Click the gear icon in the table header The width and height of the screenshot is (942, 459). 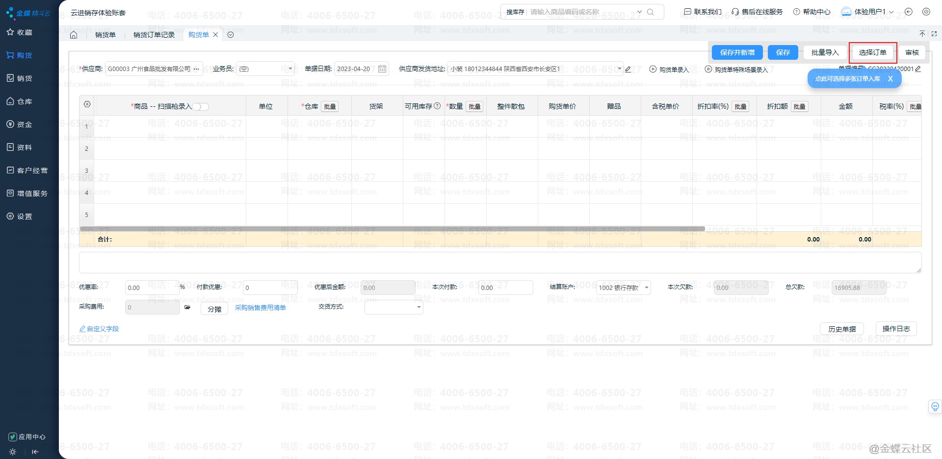tap(87, 104)
